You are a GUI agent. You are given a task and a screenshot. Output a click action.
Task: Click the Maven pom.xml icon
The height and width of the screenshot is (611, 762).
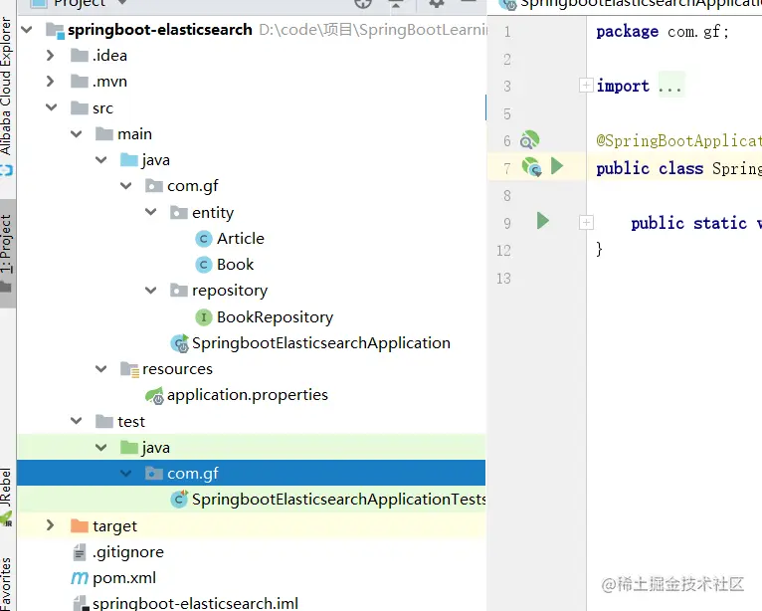[x=80, y=578]
